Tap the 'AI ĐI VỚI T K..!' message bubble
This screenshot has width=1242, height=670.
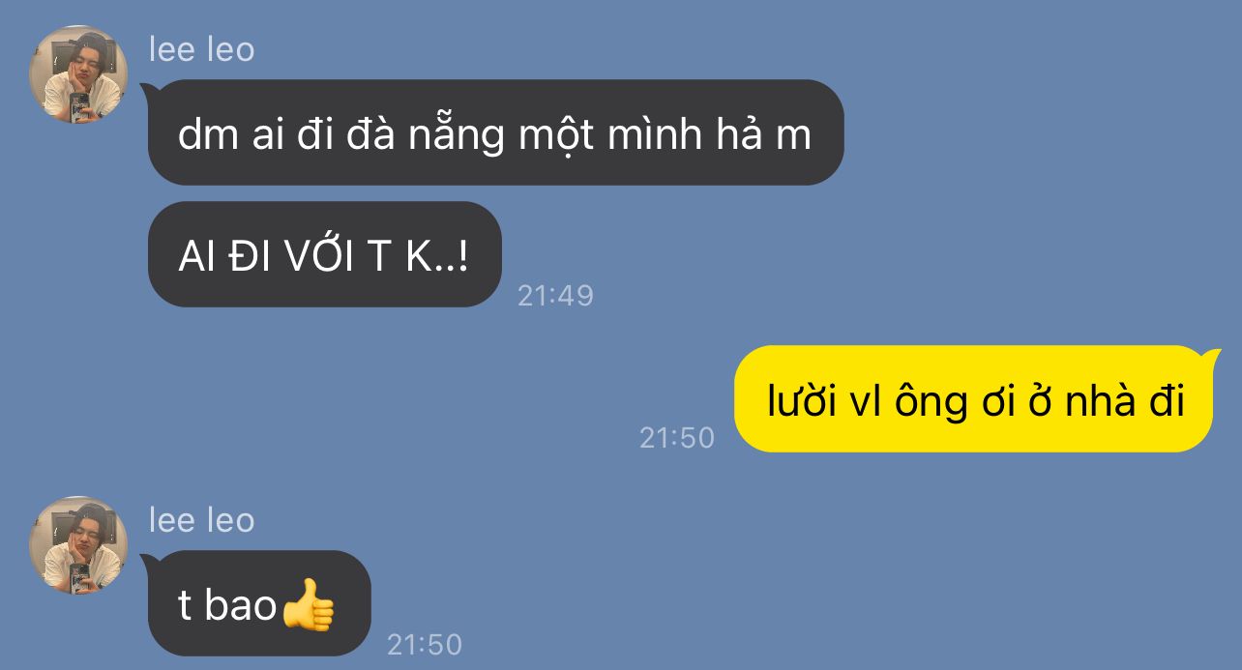tap(324, 254)
